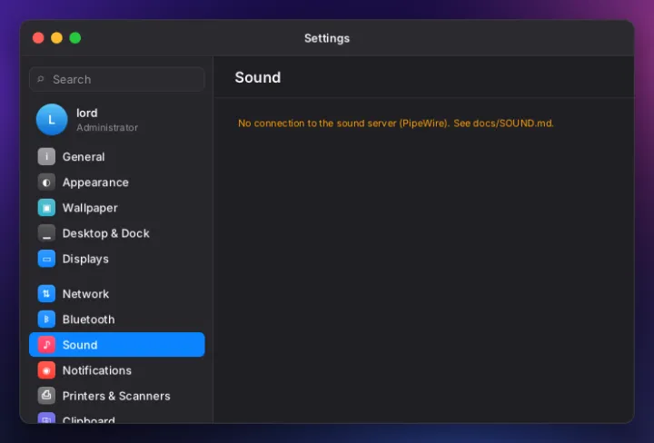Minimize the Settings window with yellow button
Viewport: 654px width, 443px height.
(56, 38)
